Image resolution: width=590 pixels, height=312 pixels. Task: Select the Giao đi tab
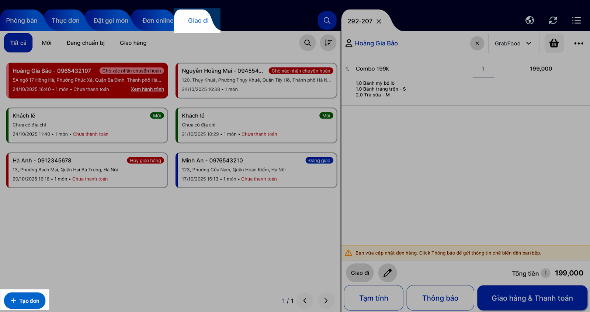click(x=198, y=21)
